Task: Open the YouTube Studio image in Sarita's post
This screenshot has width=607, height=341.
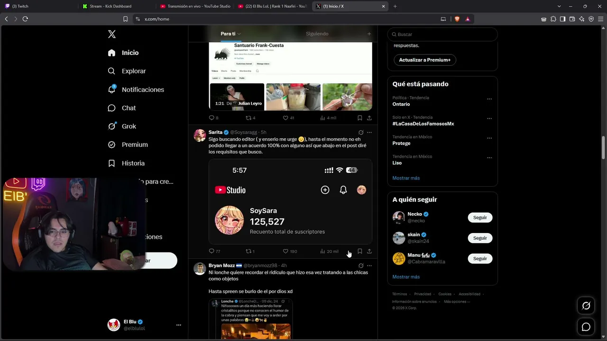Action: coord(290,202)
